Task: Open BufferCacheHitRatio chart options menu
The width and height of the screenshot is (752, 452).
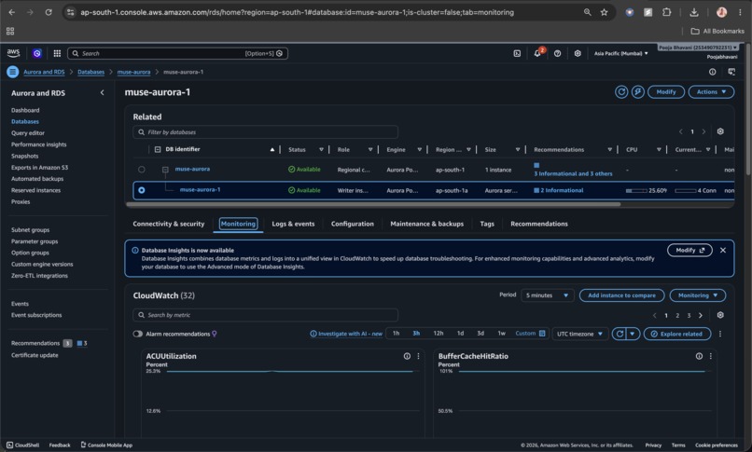Action: point(711,356)
